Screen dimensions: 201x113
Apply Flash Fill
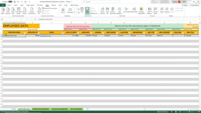[x=107, y=11]
